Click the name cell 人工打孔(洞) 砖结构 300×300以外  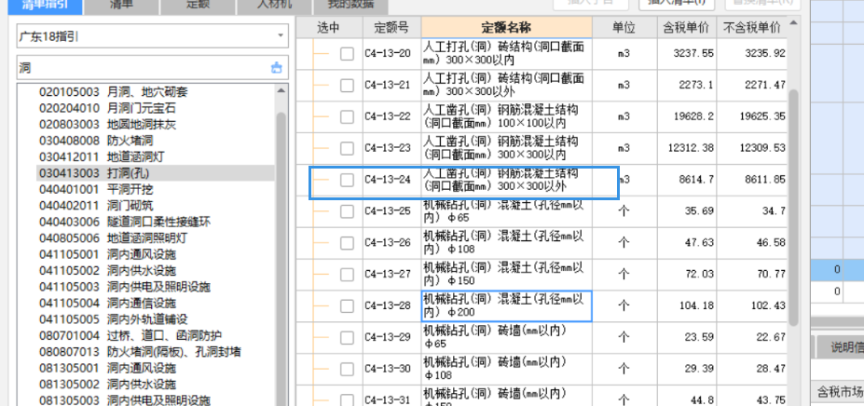pyautogui.click(x=506, y=86)
